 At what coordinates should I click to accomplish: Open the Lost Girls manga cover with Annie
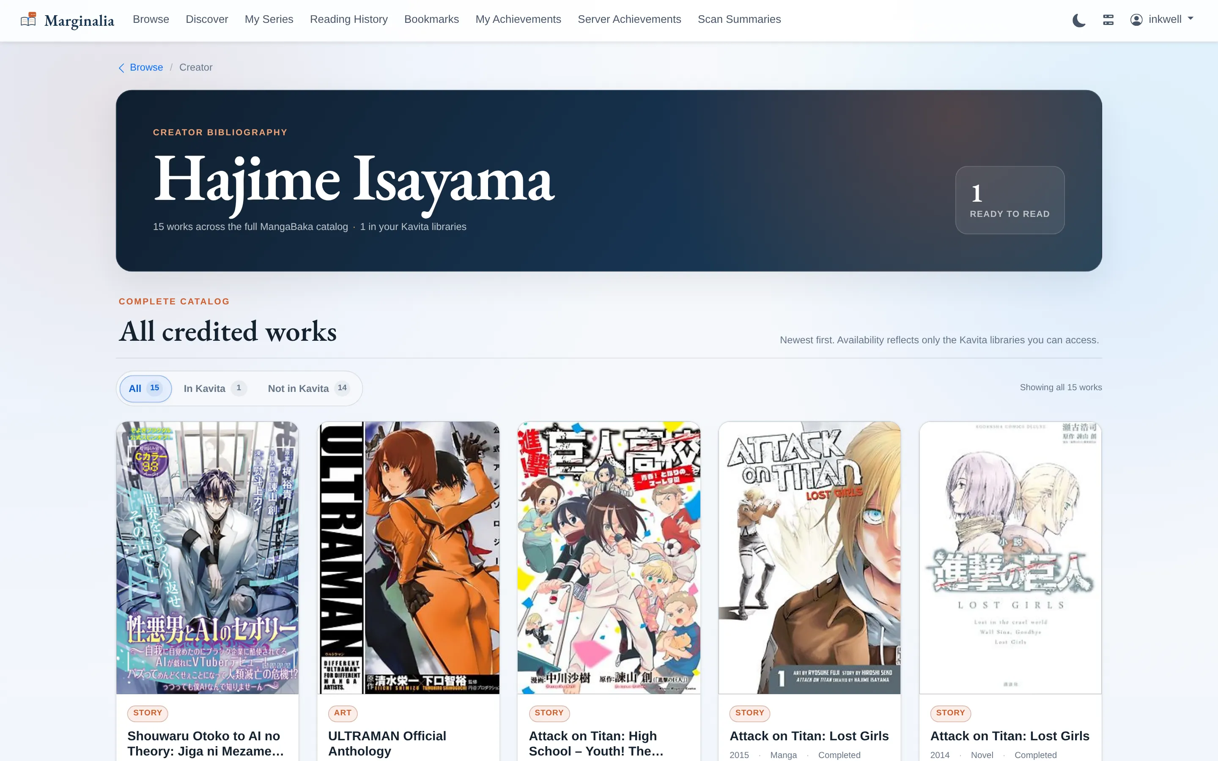click(x=809, y=558)
